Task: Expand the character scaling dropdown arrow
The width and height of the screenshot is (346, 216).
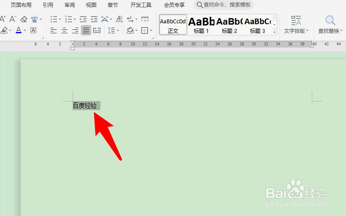Action: (111, 19)
